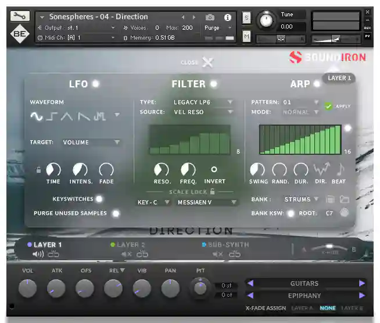Viewport: 380px width, 323px height.
Task: Toggle BANK KSW switch
Action: (x=291, y=214)
